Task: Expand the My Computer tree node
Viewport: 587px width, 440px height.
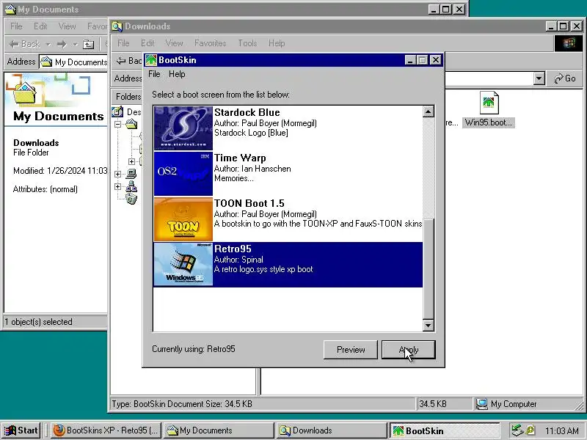Action: pos(117,174)
